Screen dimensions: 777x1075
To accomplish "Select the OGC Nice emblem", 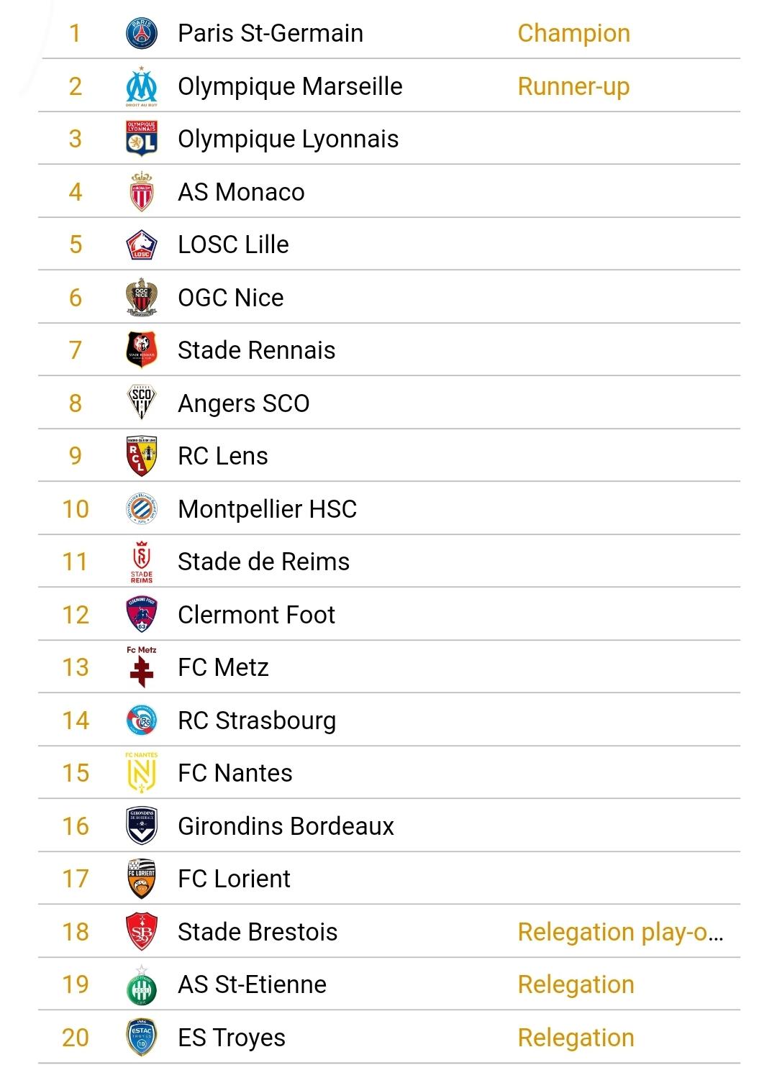I will [x=142, y=297].
